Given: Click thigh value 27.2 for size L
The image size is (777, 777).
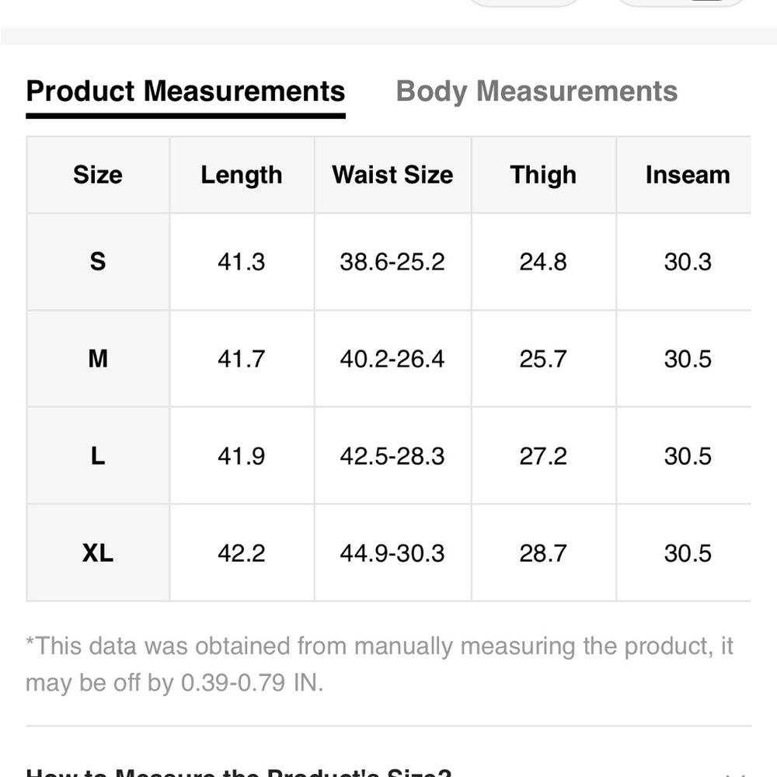Looking at the screenshot, I should coord(543,456).
